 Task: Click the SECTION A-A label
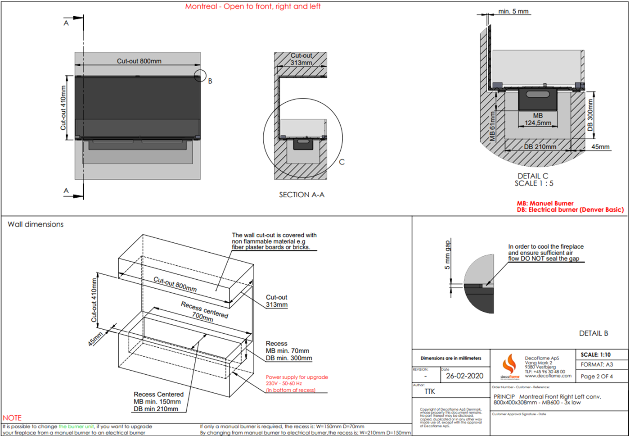301,195
